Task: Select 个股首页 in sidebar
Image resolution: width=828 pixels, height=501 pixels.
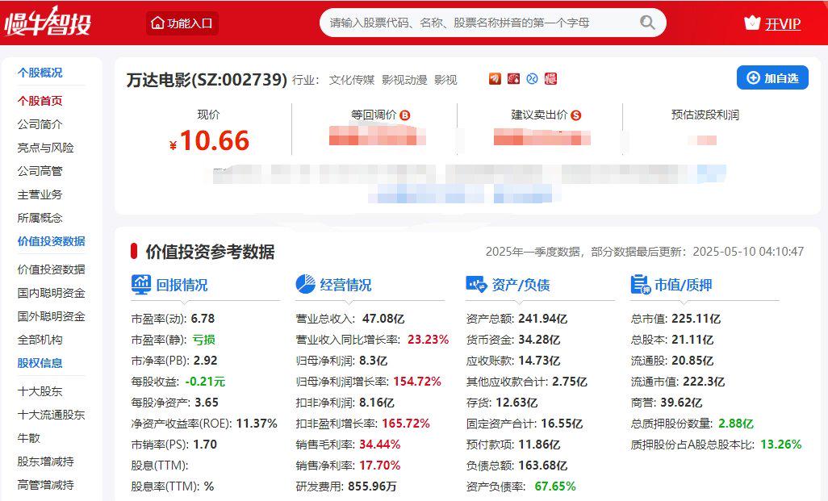Action: 40,100
